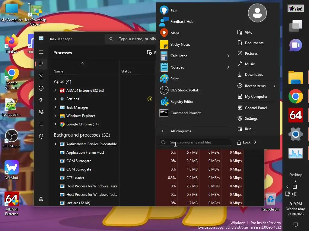Expand the Calculator jump list arrow
The width and height of the screenshot is (309, 231).
coord(228,56)
